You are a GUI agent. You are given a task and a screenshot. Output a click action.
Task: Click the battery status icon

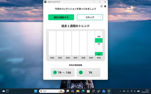point(138,91)
